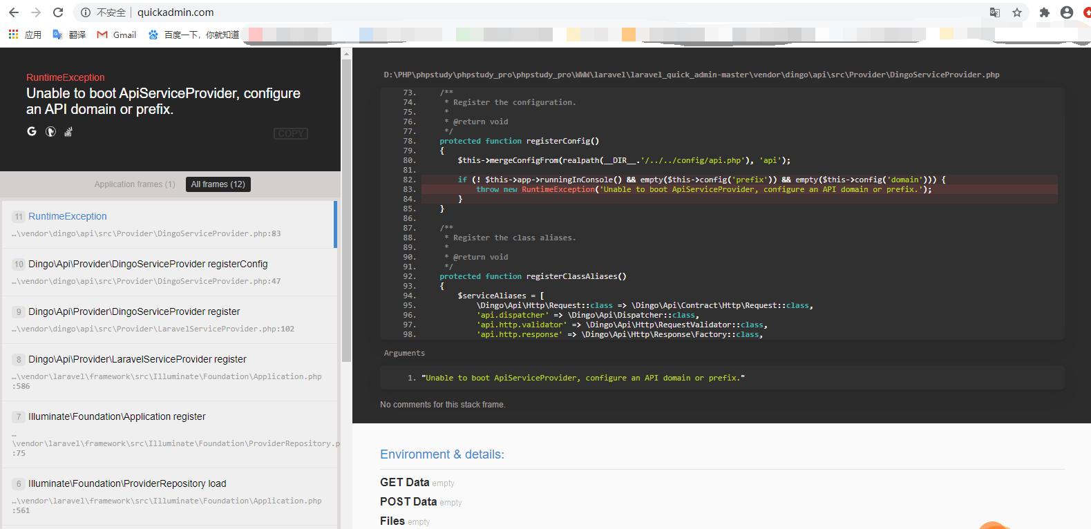
Task: Select stack frame 11 RuntimeException
Action: [x=169, y=224]
